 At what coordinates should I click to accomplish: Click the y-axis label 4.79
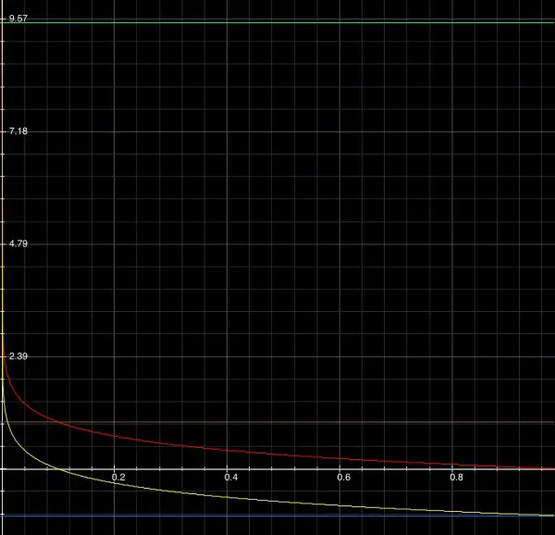(18, 243)
